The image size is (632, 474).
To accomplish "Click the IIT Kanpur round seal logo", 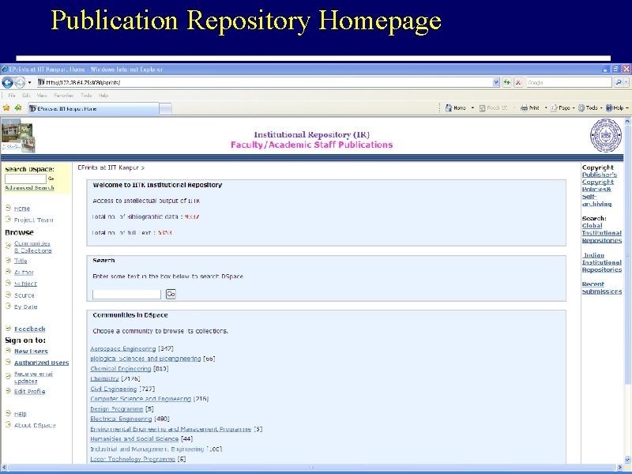I will click(x=605, y=135).
